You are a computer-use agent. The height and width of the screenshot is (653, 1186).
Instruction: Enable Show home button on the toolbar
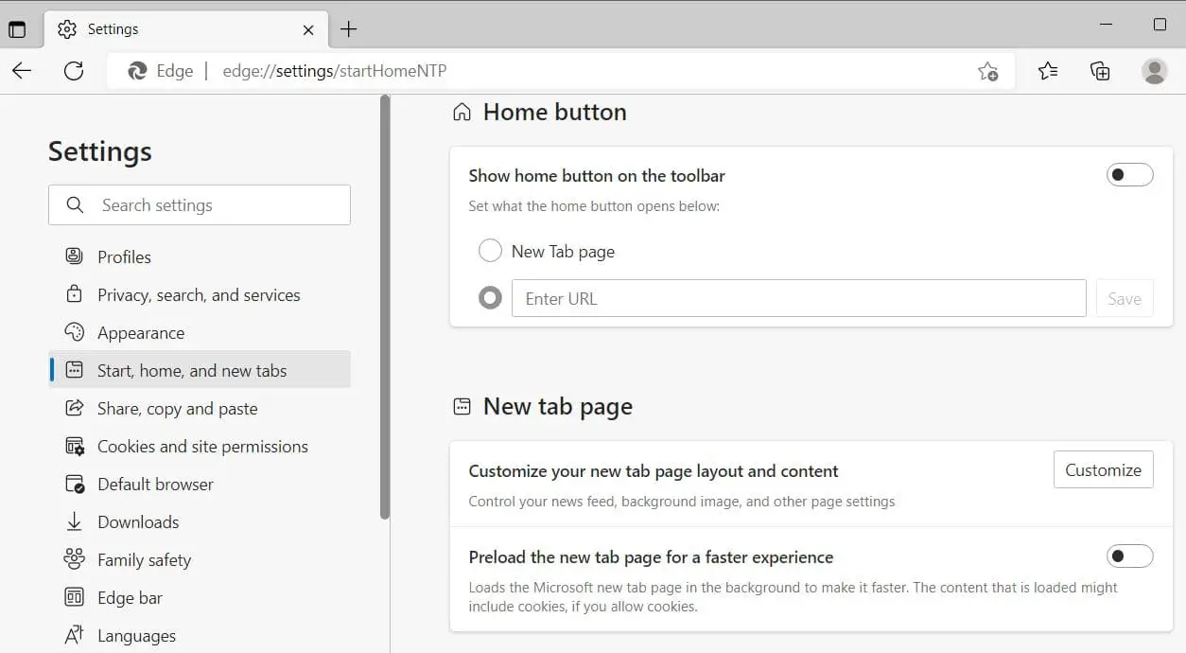click(1129, 175)
